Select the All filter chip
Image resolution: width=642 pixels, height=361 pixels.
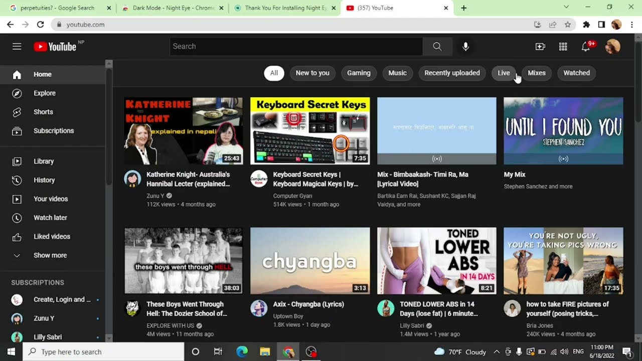[274, 73]
